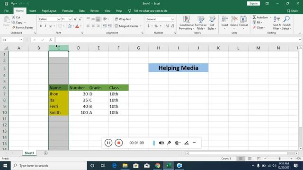Toggle Italic formatting
Viewport: 303px width, 170px height.
45,26
